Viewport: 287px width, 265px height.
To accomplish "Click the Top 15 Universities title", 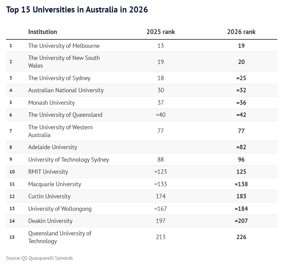I will (x=77, y=10).
